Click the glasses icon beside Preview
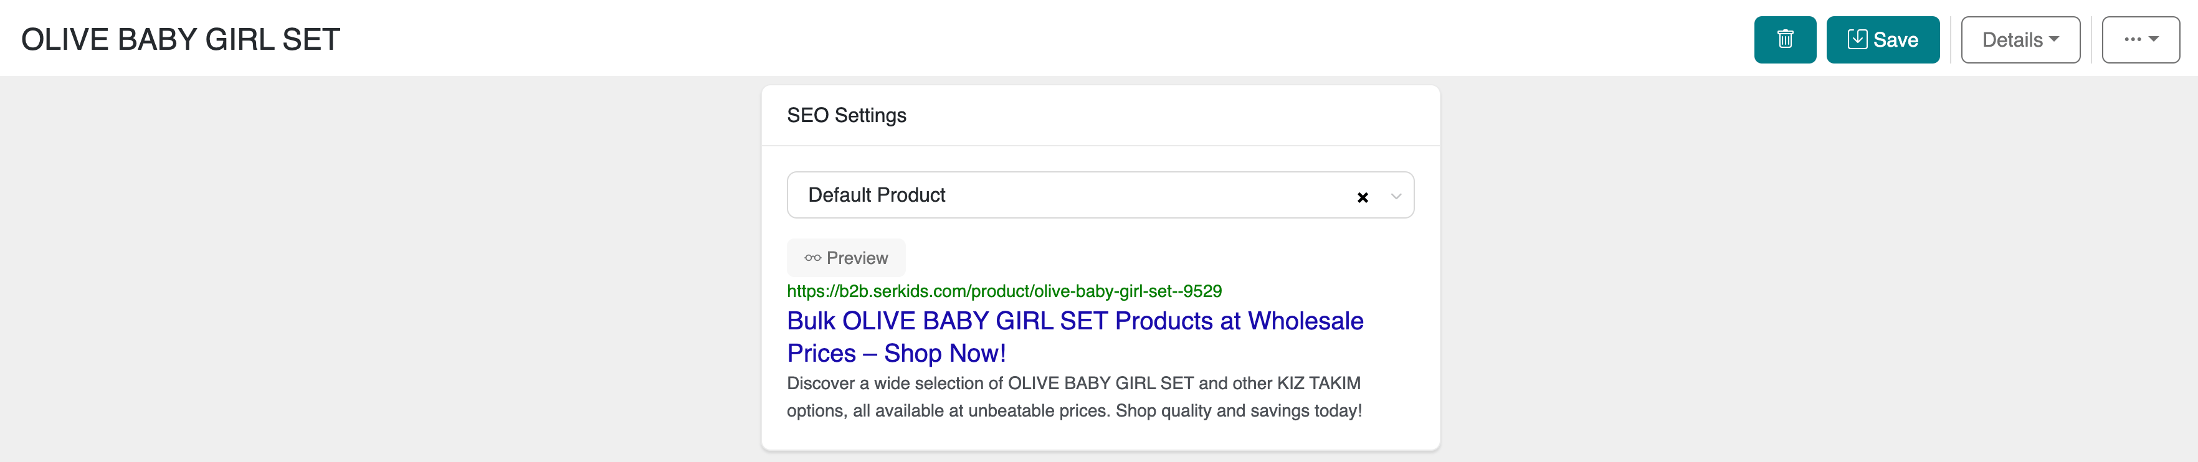2198x462 pixels. tap(812, 257)
